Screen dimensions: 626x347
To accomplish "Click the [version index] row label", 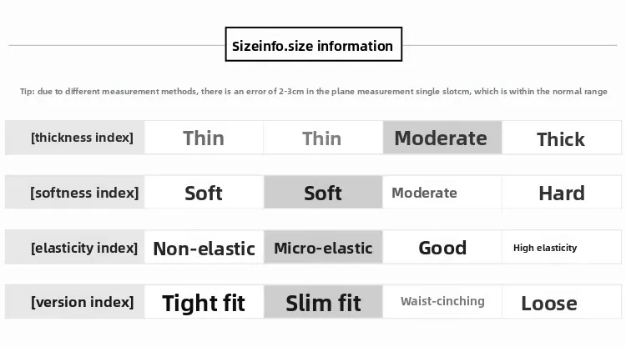I will (x=81, y=302).
